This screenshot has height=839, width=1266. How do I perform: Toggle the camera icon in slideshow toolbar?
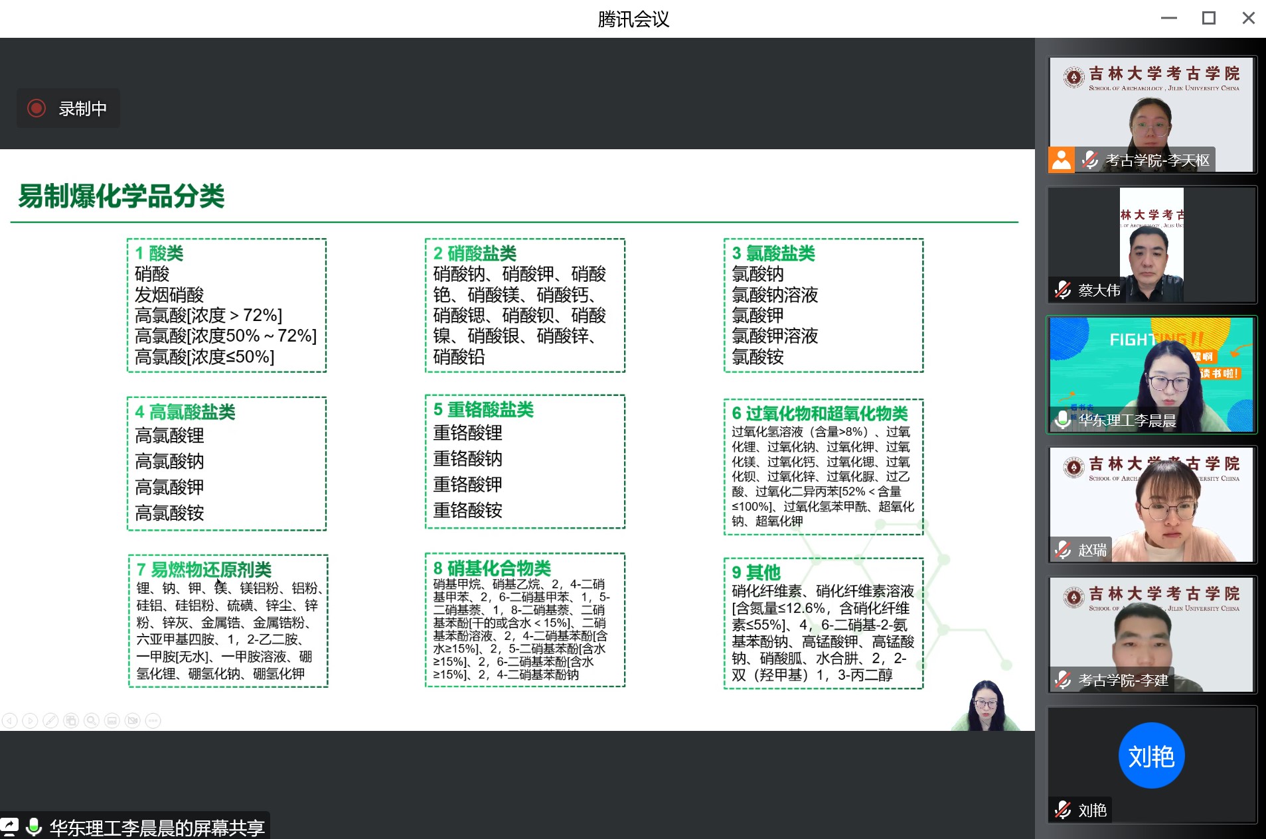[133, 720]
